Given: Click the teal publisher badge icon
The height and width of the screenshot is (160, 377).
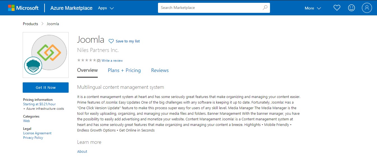Looking at the screenshot, I should 33,66.
